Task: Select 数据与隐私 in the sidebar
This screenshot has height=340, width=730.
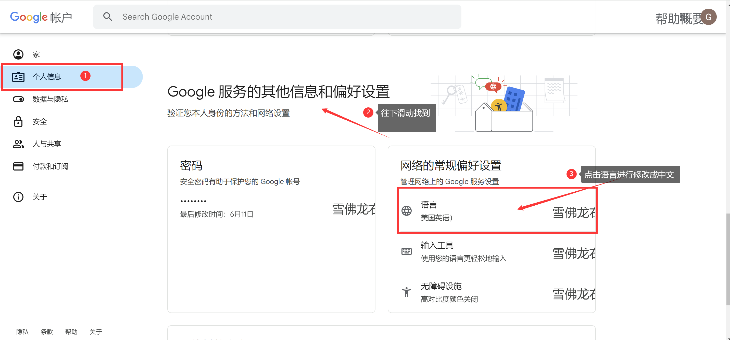Action: click(x=51, y=99)
